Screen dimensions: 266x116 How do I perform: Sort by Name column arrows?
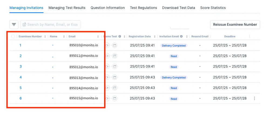[64, 36]
